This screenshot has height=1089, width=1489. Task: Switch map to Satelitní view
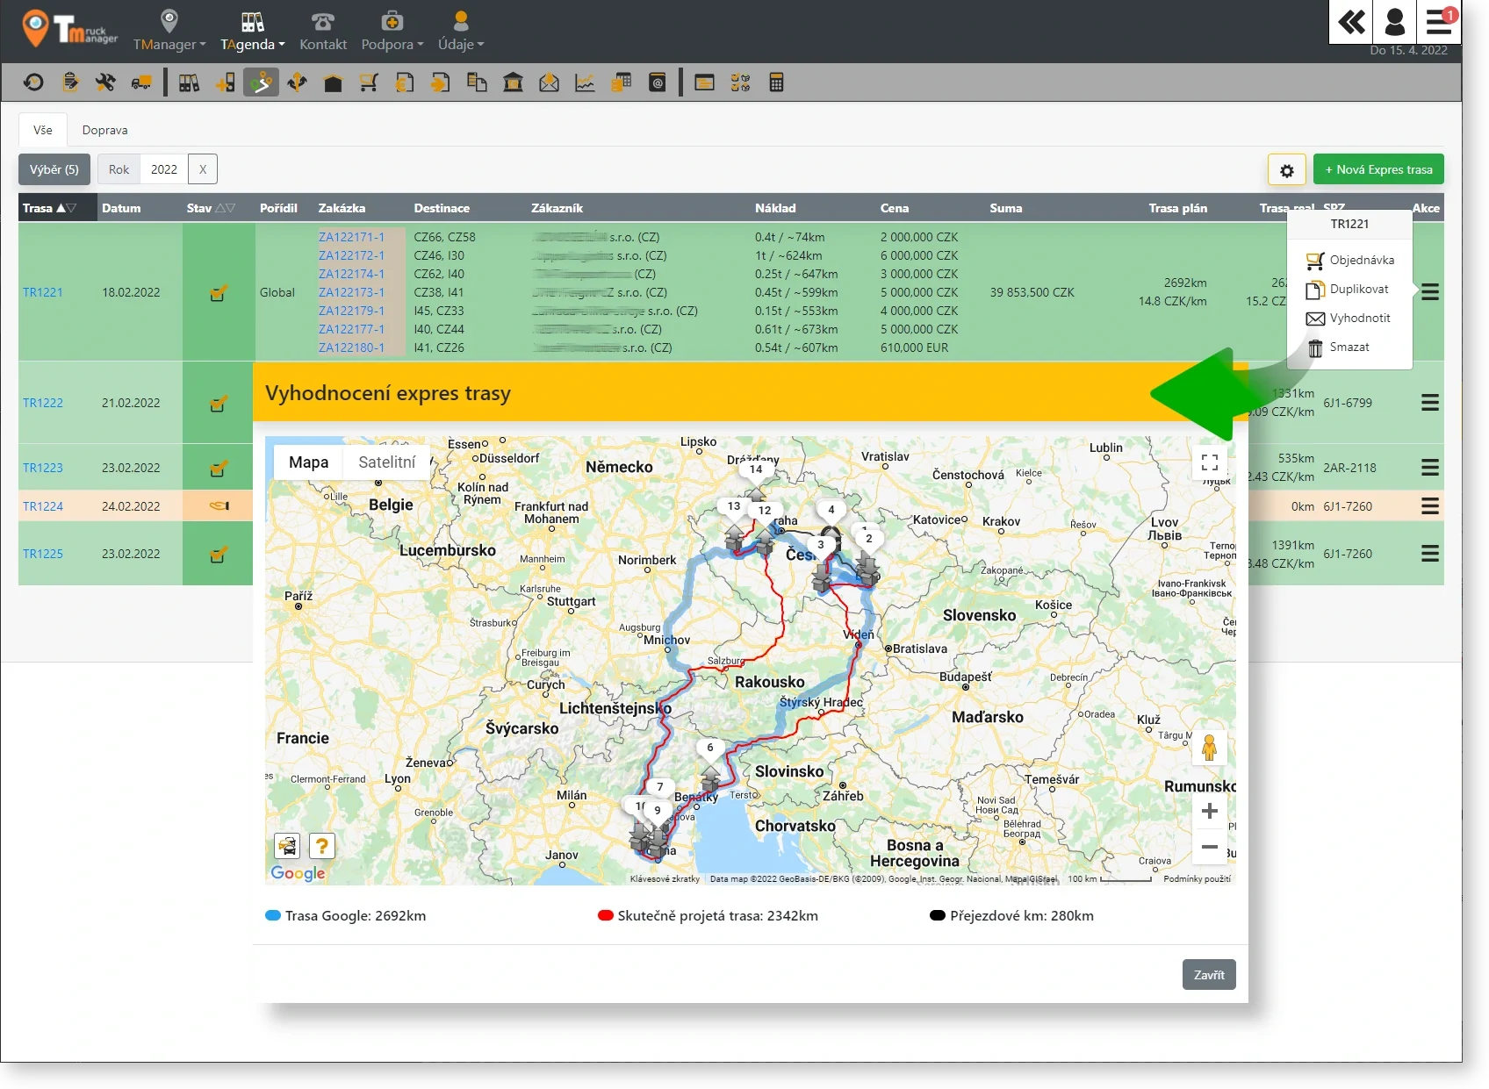pos(387,462)
